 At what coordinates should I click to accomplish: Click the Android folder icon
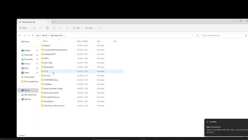(42, 45)
